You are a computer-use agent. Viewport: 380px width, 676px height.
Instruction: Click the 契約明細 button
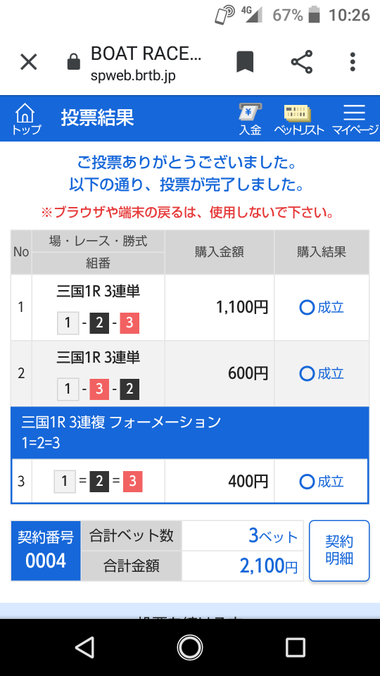(x=339, y=551)
